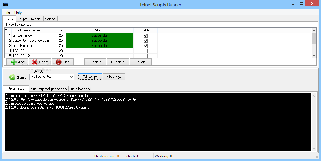321x161 pixels.
Task: Click console scrollbar down arrow
Action: tap(314, 148)
